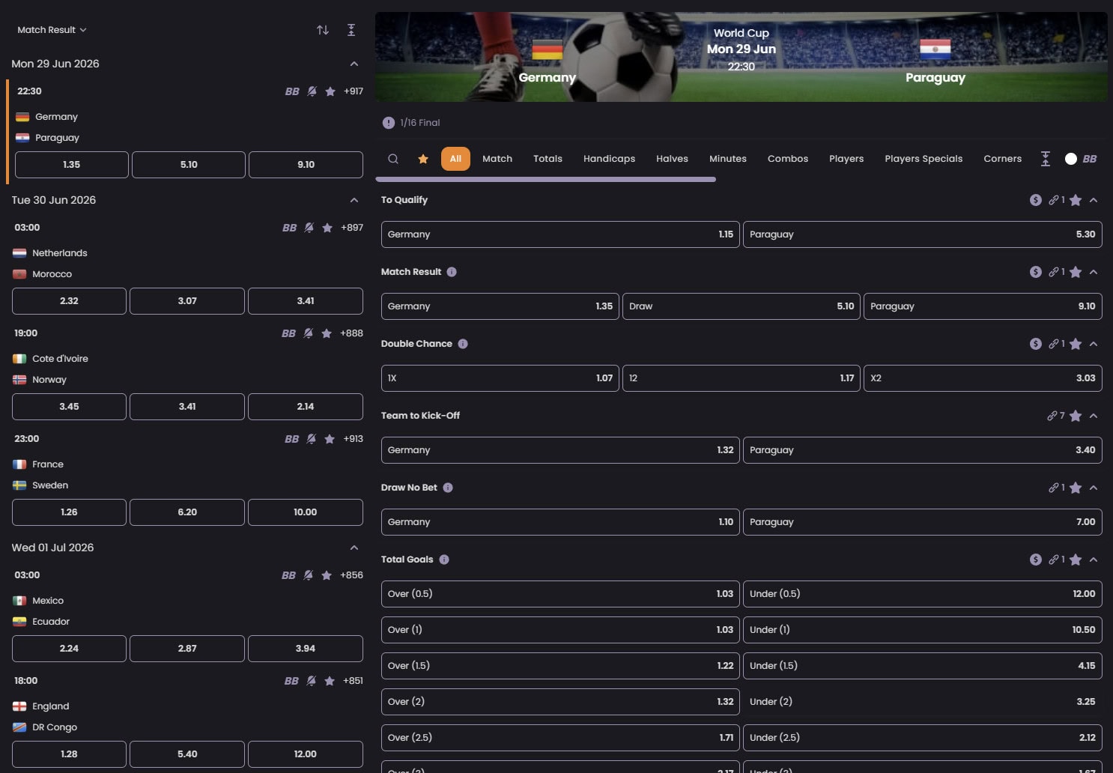Favorite the Team to Kick-Off market
This screenshot has width=1113, height=773.
pyautogui.click(x=1076, y=416)
